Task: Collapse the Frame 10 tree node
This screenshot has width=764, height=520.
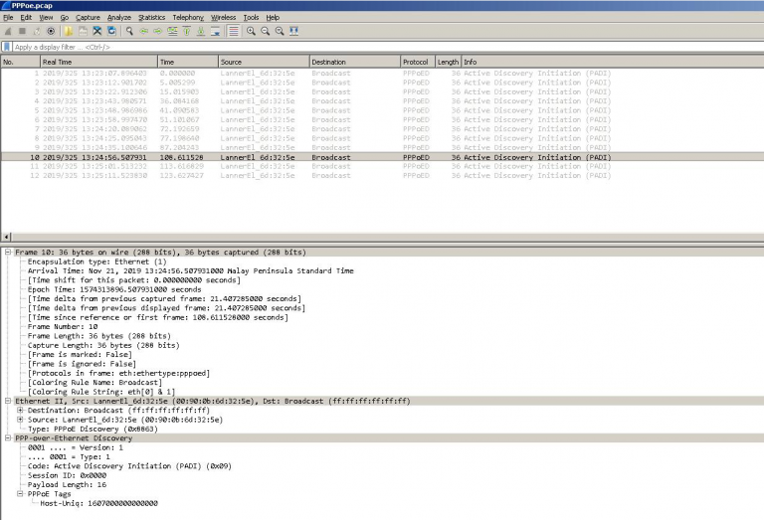Action: [x=7, y=253]
